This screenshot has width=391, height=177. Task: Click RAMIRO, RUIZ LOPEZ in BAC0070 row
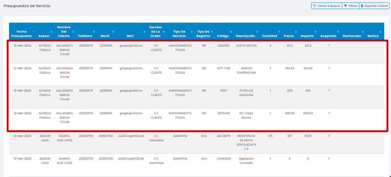tap(65, 138)
